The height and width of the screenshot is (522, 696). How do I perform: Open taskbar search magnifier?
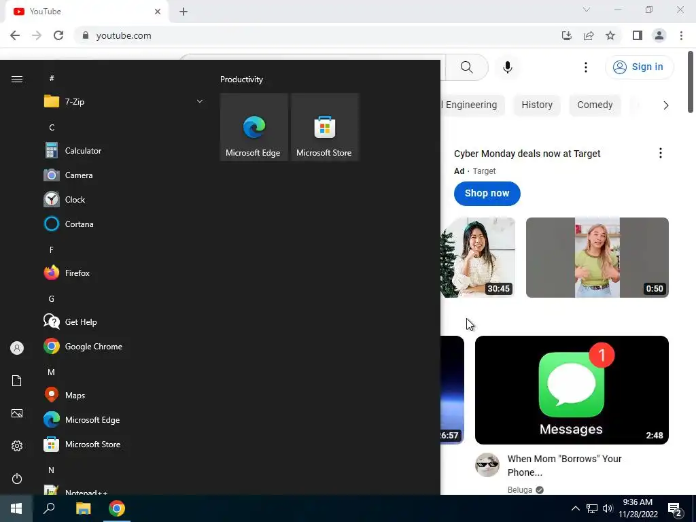coord(49,508)
